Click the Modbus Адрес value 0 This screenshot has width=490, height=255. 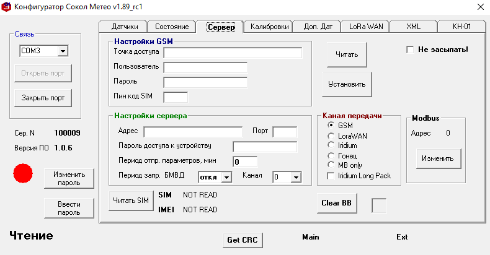448,133
